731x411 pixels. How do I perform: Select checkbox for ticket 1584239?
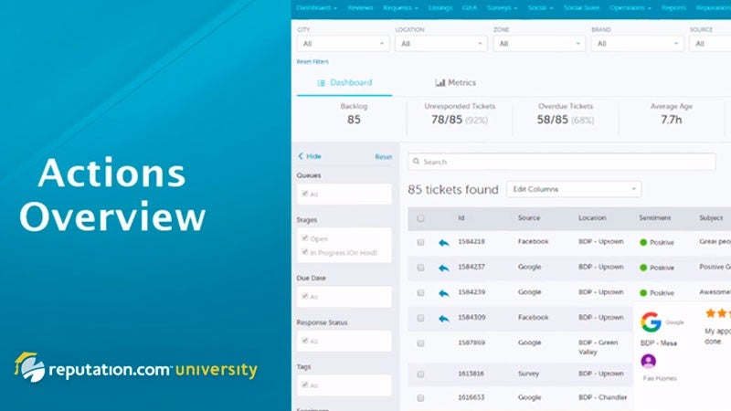click(420, 292)
